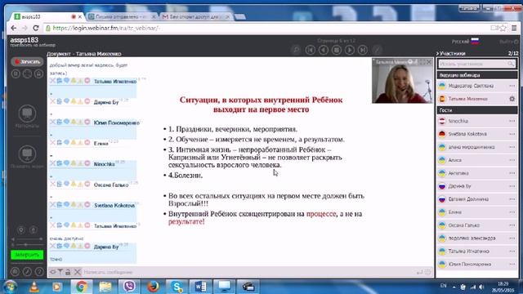Image resolution: width=523 pixels, height=294 pixels.
Task: Go to the first slide page
Action: pos(311,50)
